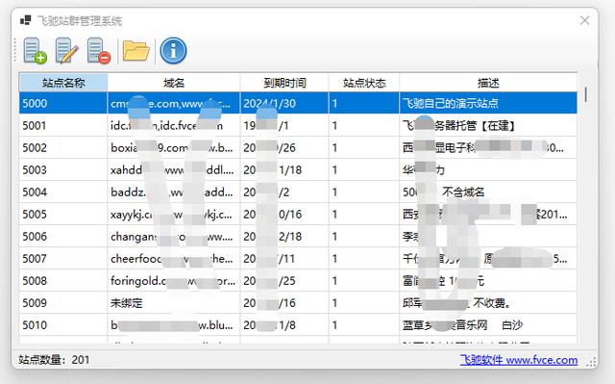Open the yellow folder icon
The height and width of the screenshot is (384, 615).
(x=135, y=51)
